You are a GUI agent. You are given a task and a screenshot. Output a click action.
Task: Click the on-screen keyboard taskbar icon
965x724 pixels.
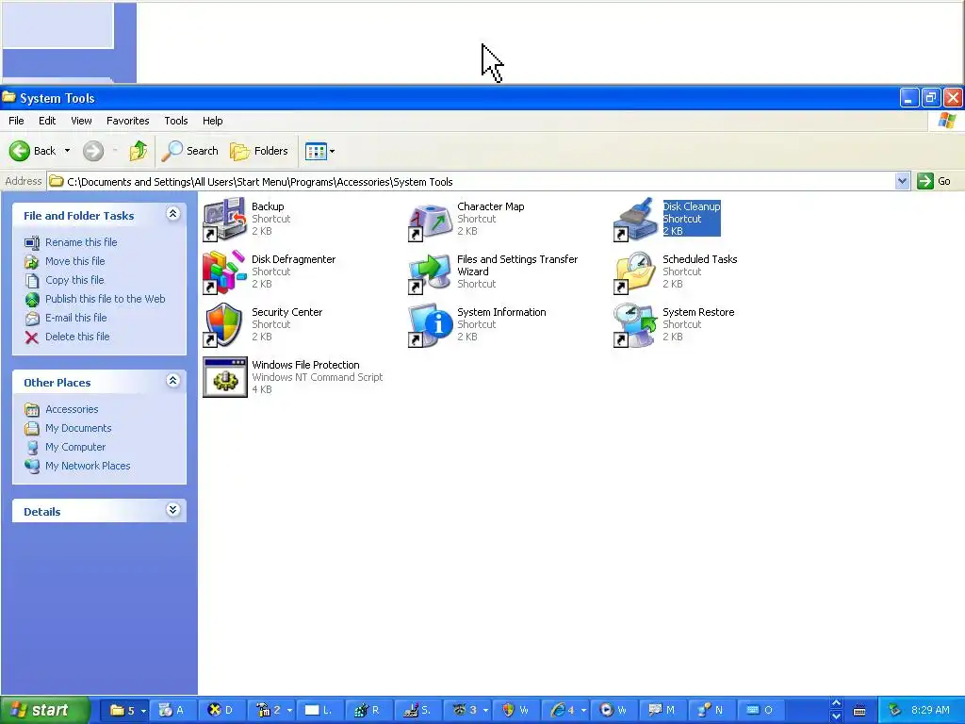pos(859,711)
